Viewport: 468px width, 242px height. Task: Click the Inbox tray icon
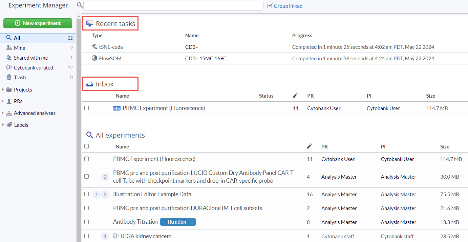90,84
